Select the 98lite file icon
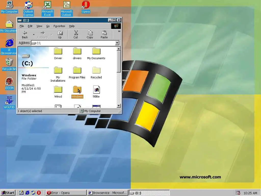 pos(96,90)
